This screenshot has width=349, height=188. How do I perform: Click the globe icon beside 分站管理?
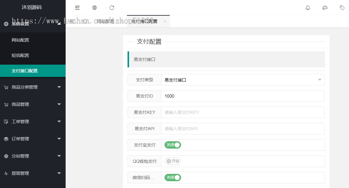pyautogui.click(x=6, y=156)
